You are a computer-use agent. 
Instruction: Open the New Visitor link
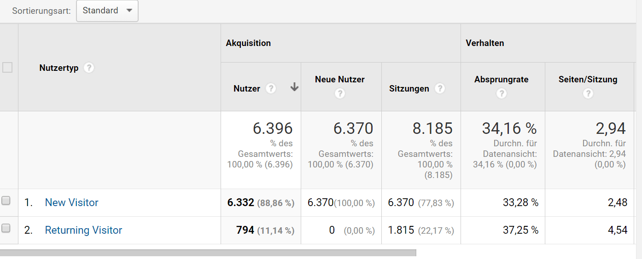point(71,202)
